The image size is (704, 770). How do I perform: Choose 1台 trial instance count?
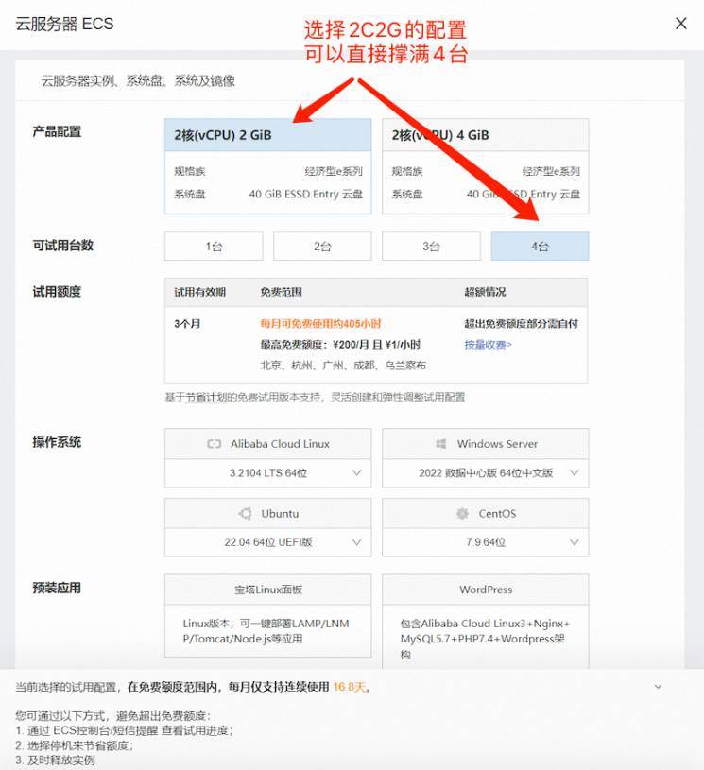click(214, 246)
